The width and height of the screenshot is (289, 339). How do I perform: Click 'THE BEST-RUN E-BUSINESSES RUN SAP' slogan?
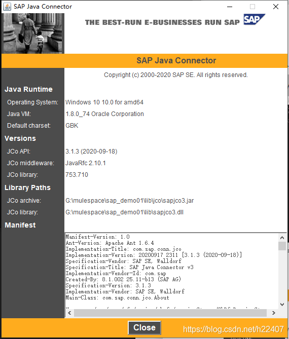pos(162,22)
